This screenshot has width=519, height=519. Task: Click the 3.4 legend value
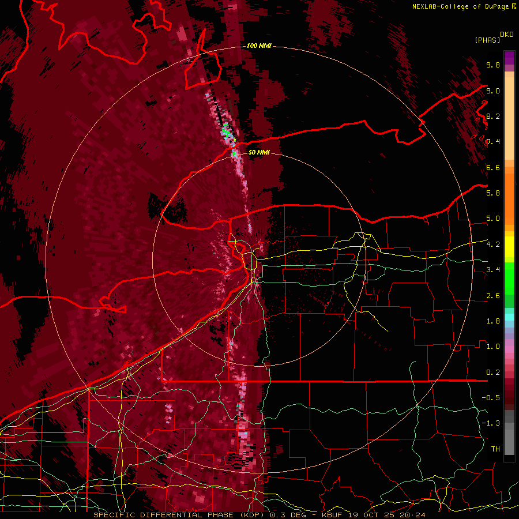click(493, 269)
